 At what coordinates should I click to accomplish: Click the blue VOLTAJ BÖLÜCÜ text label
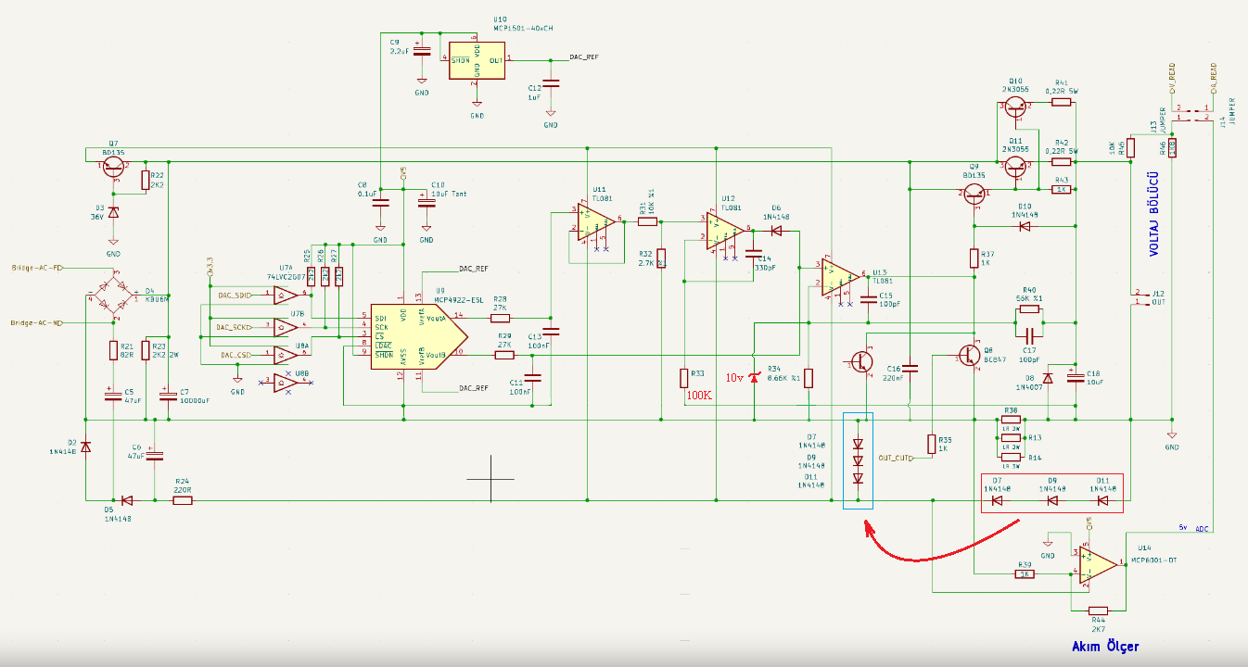coord(1155,215)
